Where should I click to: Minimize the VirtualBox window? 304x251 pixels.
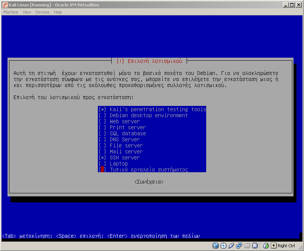point(285,5)
